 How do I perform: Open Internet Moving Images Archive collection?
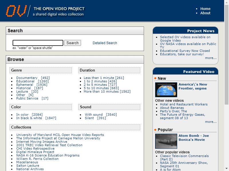point(42,142)
